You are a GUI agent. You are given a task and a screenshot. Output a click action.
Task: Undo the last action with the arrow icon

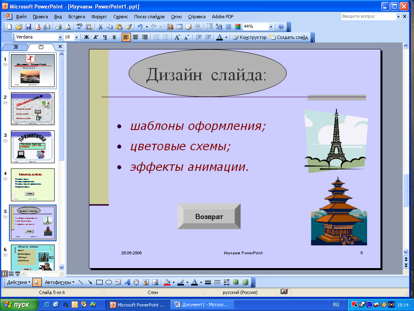140,27
